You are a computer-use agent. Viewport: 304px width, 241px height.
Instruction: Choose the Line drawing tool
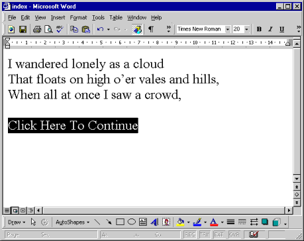pyautogui.click(x=97, y=222)
